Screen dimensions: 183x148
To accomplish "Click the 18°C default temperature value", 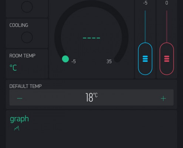I will tap(91, 97).
